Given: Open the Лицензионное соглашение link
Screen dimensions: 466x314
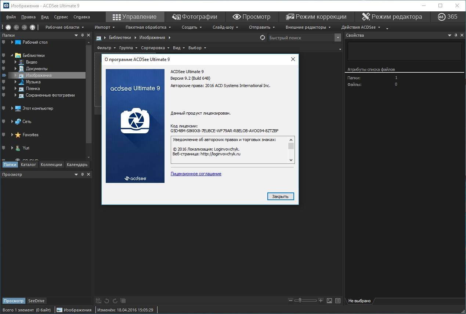Looking at the screenshot, I should tap(196, 174).
